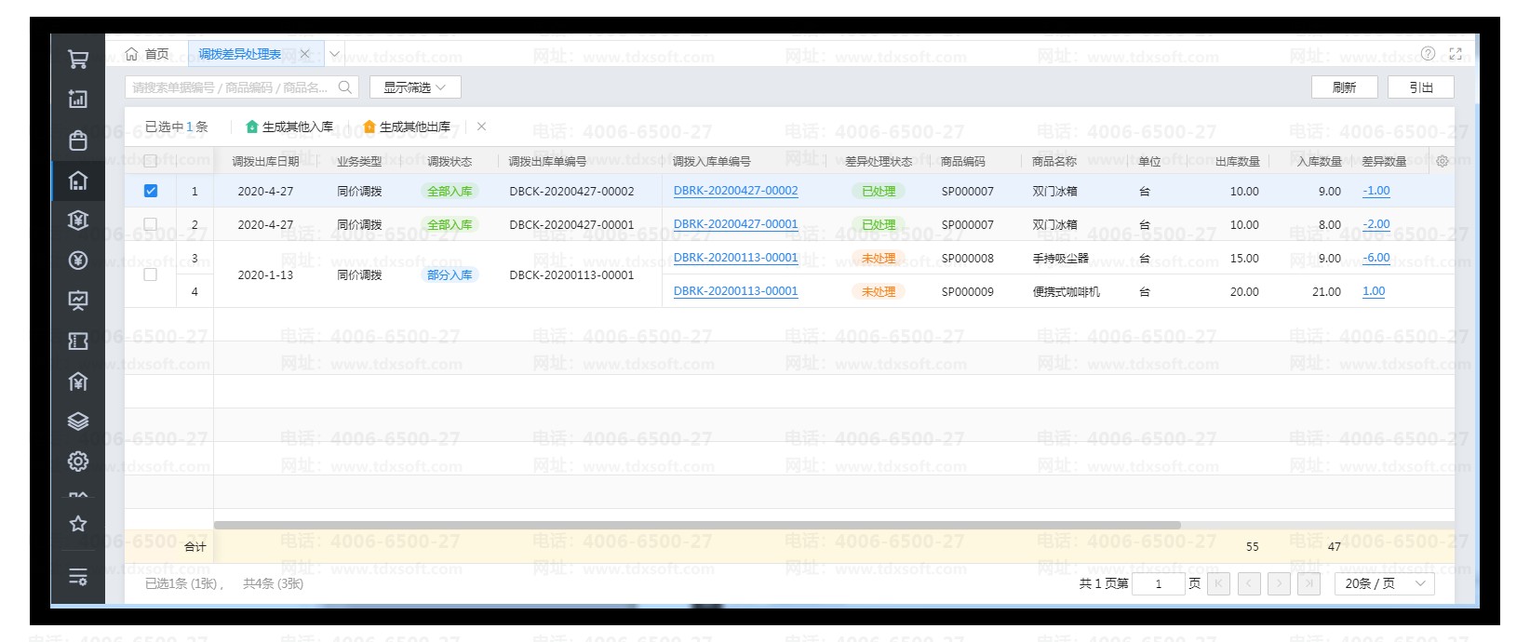Click the help question mark icon

pos(1428,54)
